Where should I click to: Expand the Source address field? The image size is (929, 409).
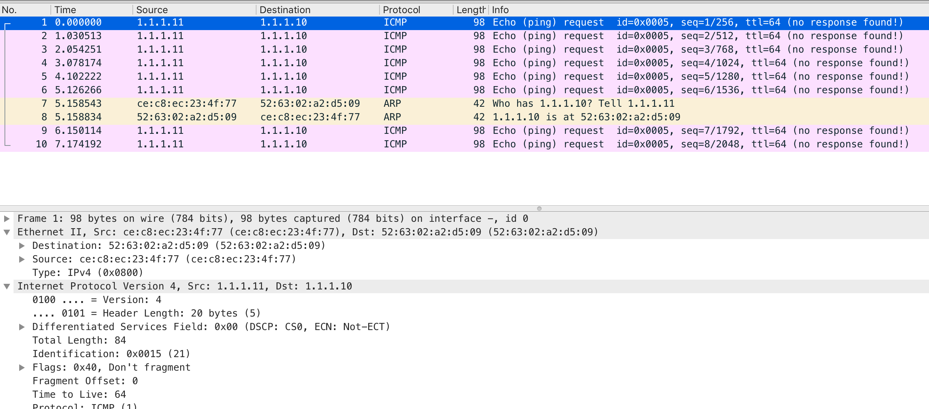[21, 259]
